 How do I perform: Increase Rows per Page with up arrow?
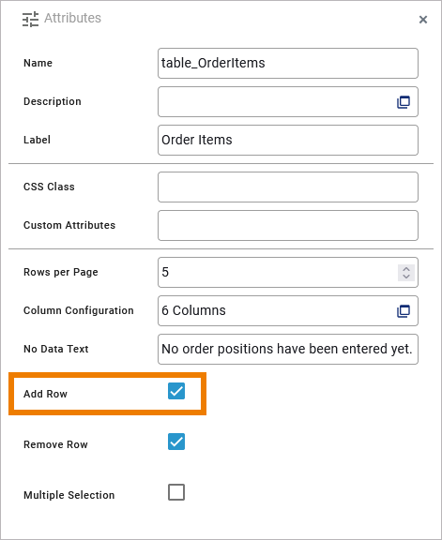pos(406,269)
